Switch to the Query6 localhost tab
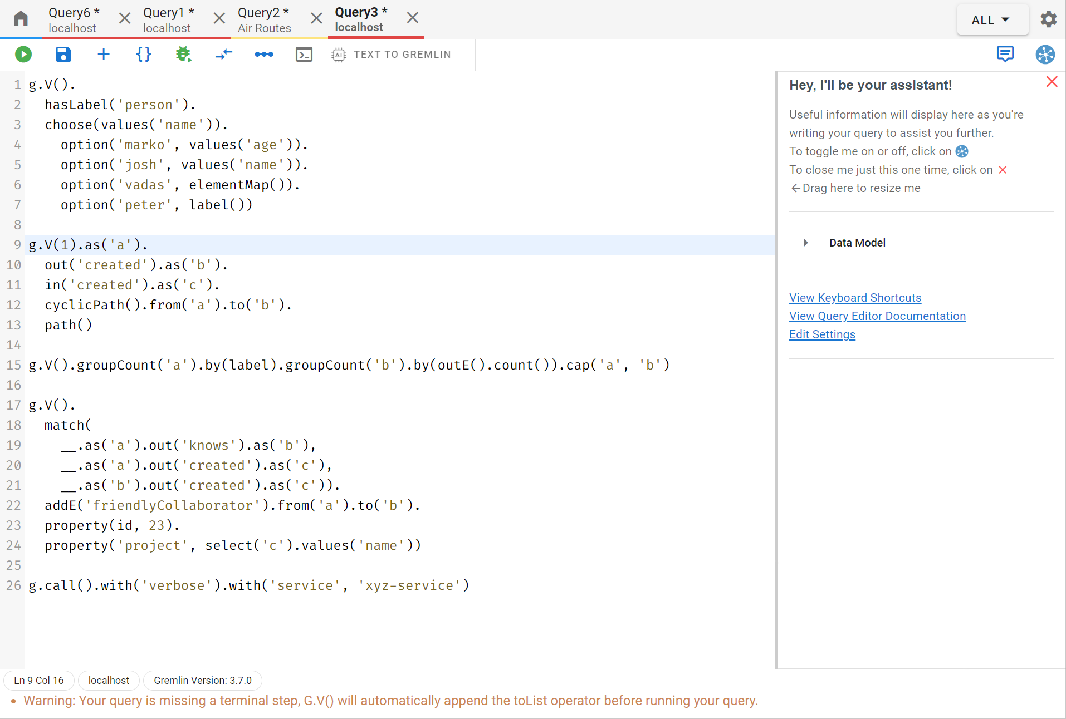 point(74,19)
